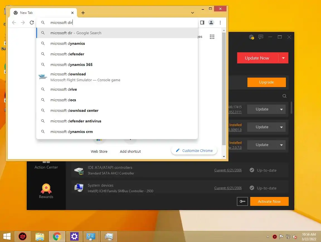Open the Windows Start button
Viewport: 321px width, 242px height.
[7, 236]
